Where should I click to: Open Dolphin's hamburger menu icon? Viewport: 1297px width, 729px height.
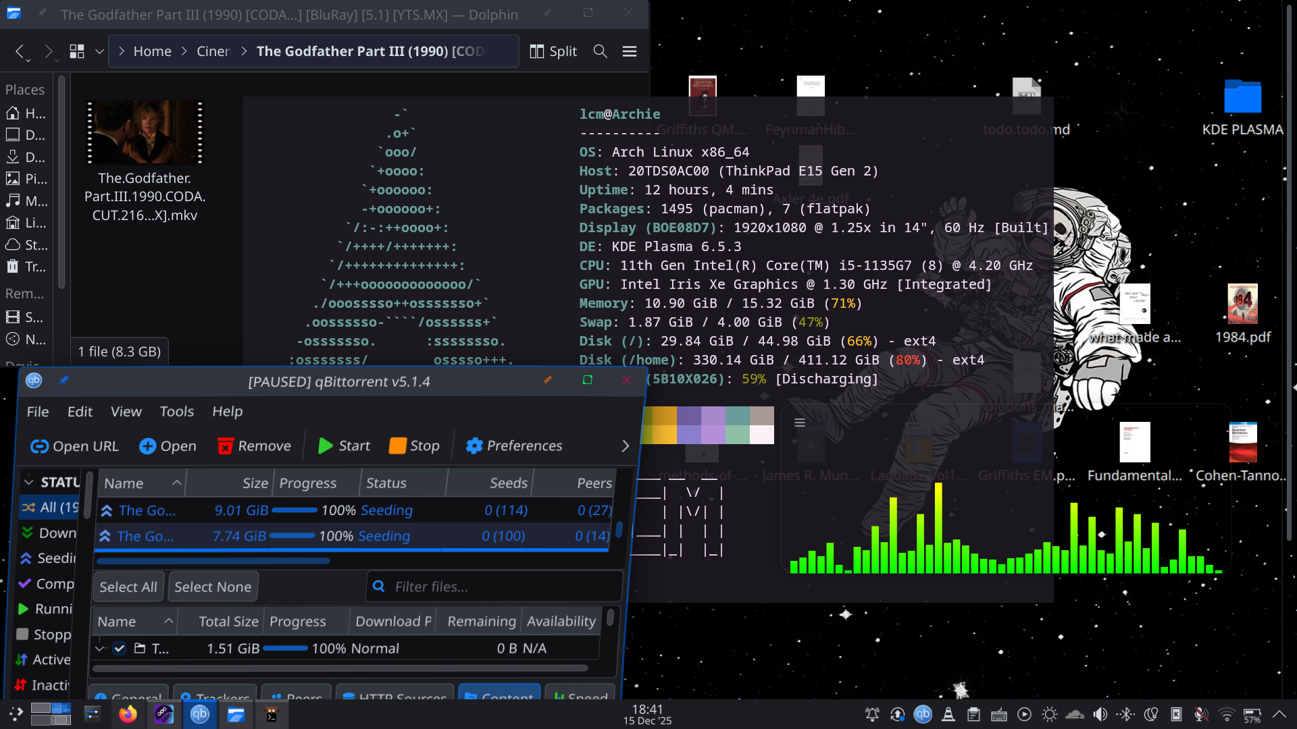[x=630, y=51]
